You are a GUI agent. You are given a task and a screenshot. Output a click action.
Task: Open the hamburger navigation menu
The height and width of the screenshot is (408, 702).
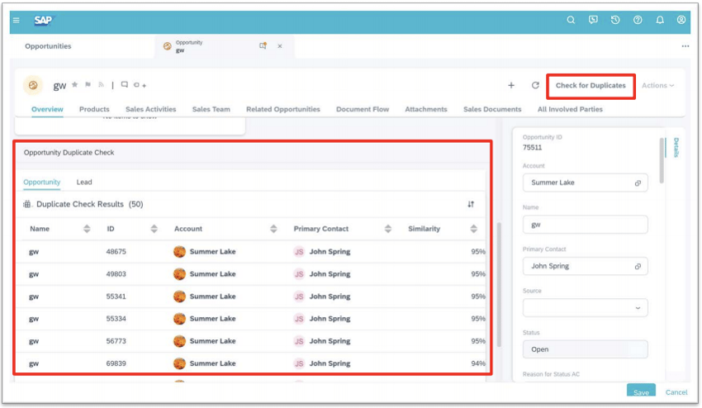tap(17, 20)
